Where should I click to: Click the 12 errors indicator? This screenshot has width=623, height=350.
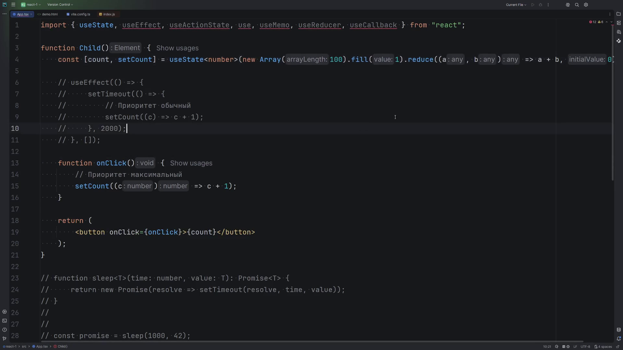tap(593, 22)
